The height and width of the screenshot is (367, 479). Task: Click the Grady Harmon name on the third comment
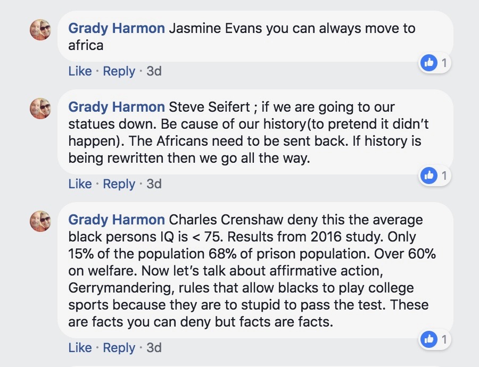point(117,219)
